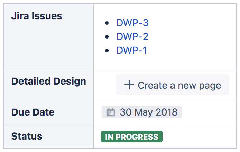The height and width of the screenshot is (152, 240).
Task: Open the DWP-3 Jira issue link
Action: 132,23
